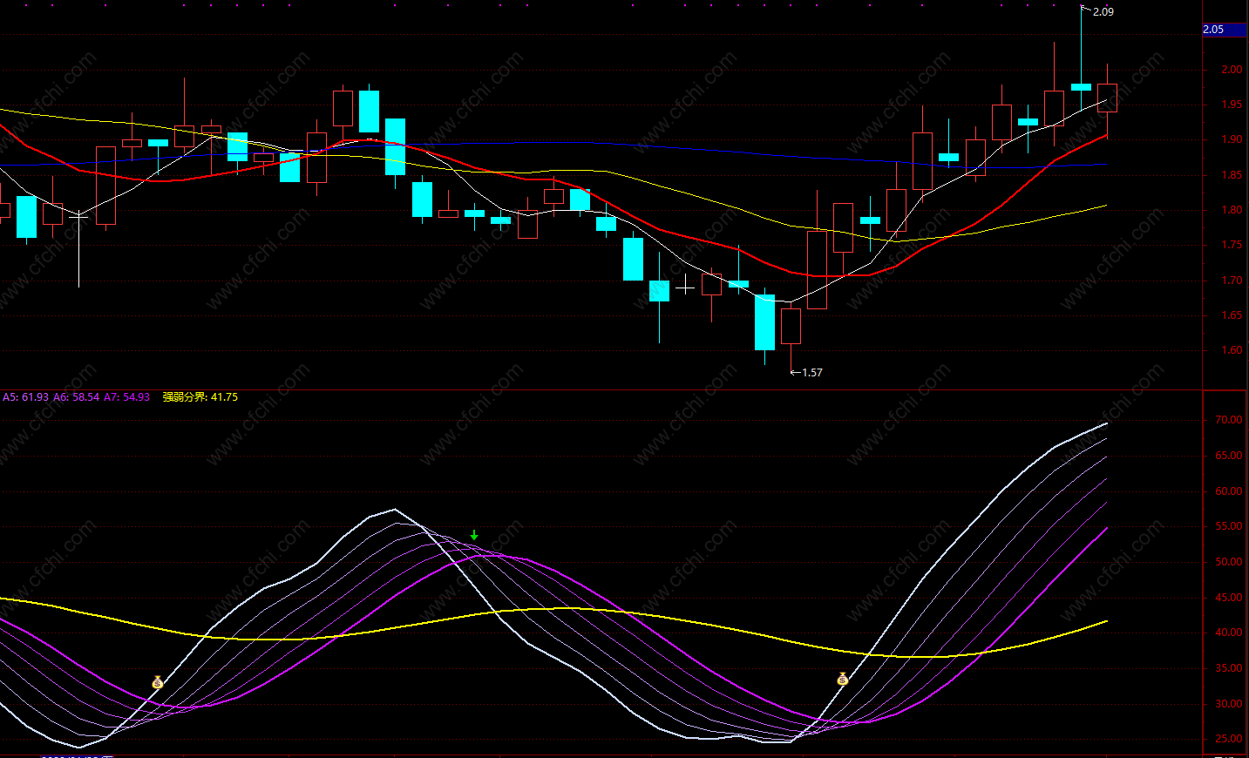
Task: Click the later money bag buy signal icon
Action: pos(842,679)
